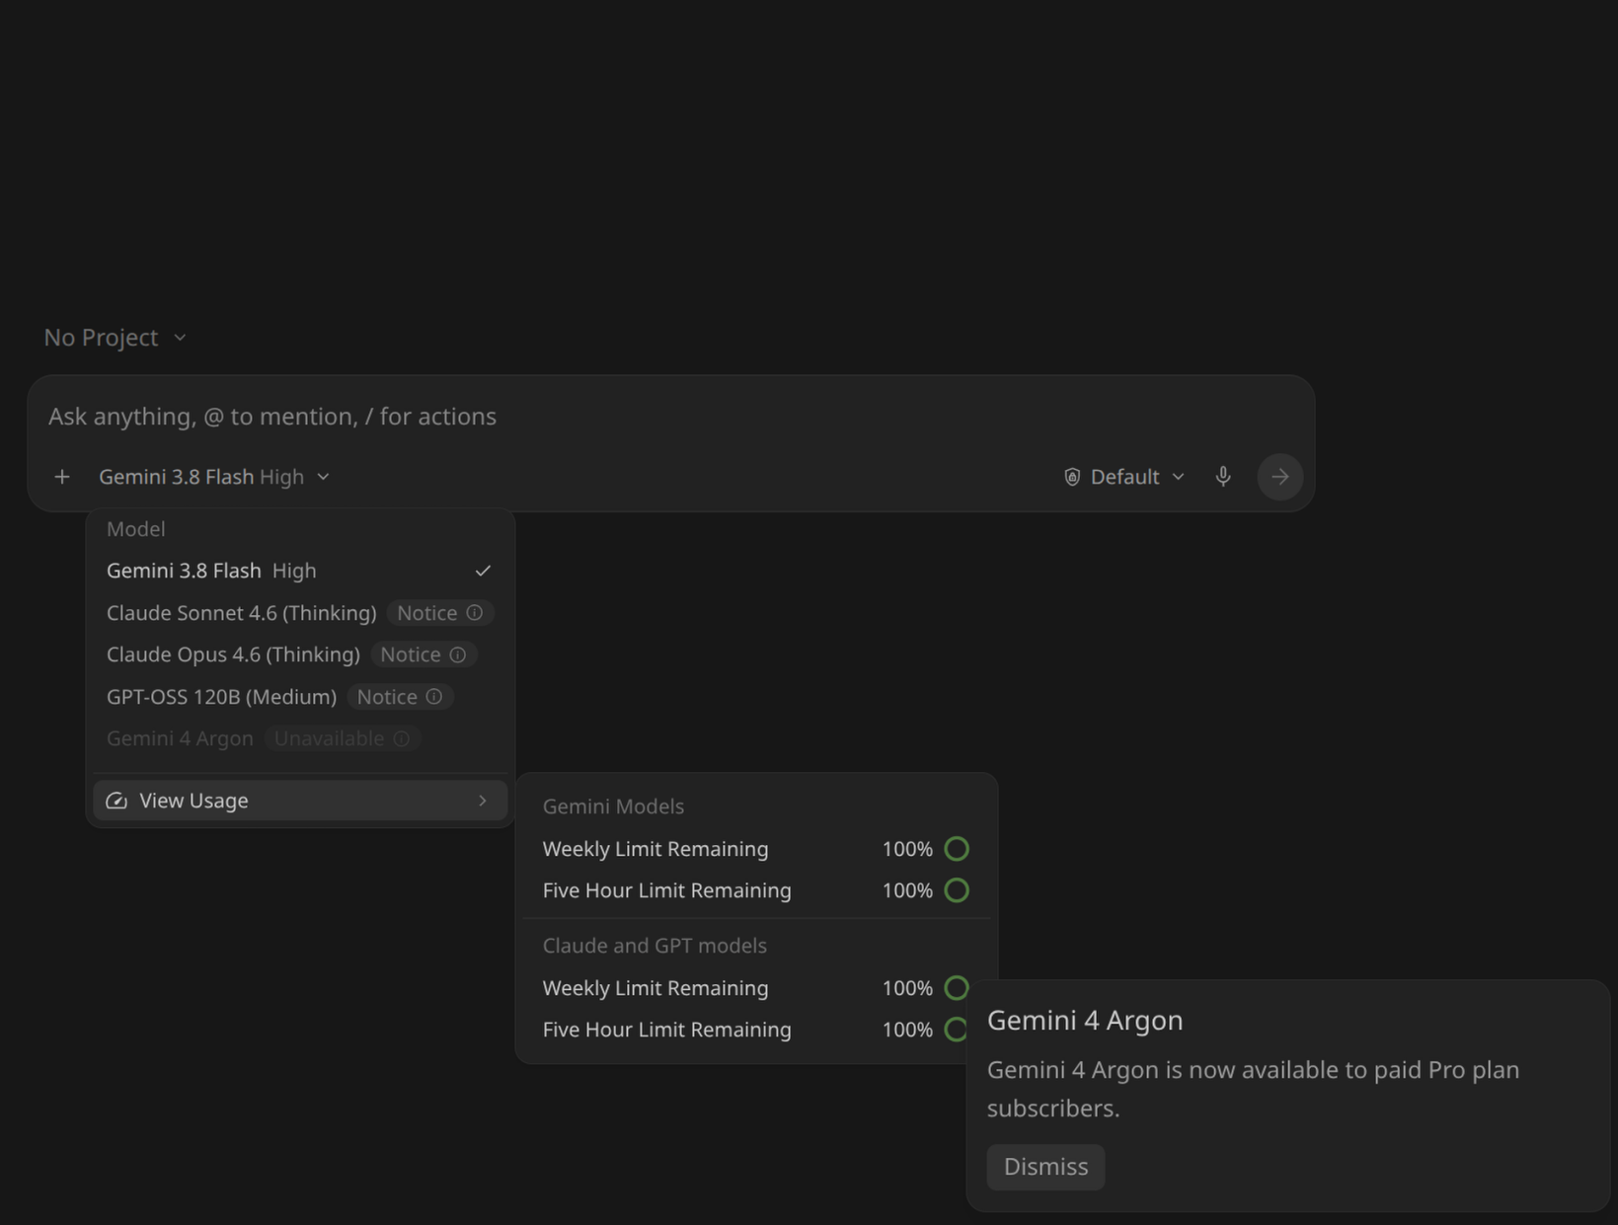This screenshot has width=1618, height=1225.
Task: Click the plus attach icon
Action: [x=62, y=477]
